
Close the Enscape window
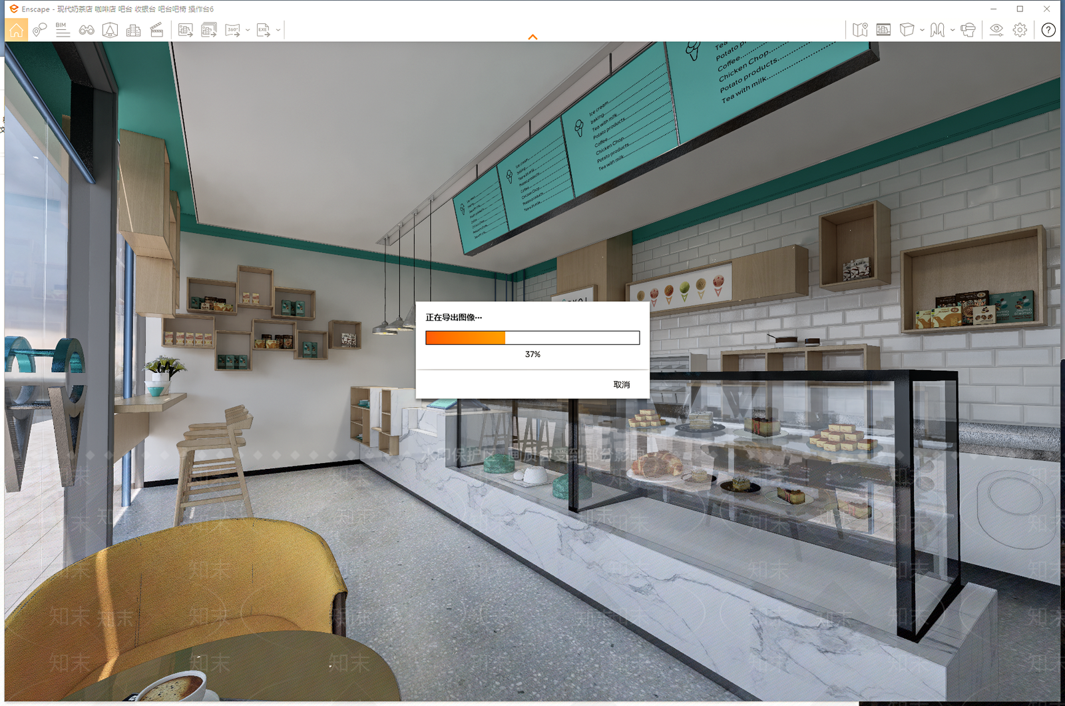[x=1047, y=9]
